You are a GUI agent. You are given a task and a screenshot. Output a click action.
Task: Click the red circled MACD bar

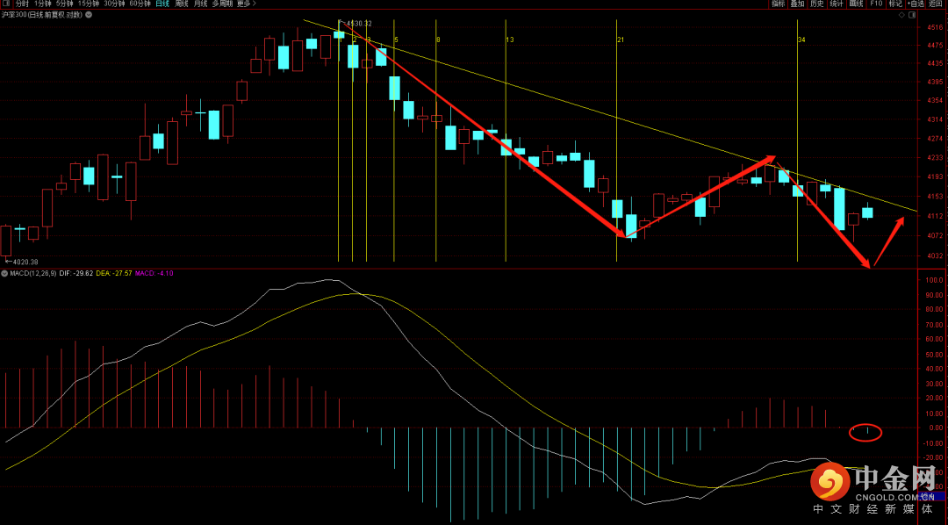tap(866, 431)
